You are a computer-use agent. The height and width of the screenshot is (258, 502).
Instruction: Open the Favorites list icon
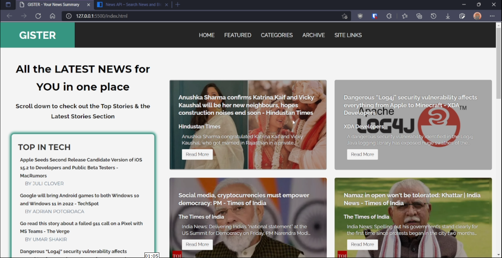[405, 16]
